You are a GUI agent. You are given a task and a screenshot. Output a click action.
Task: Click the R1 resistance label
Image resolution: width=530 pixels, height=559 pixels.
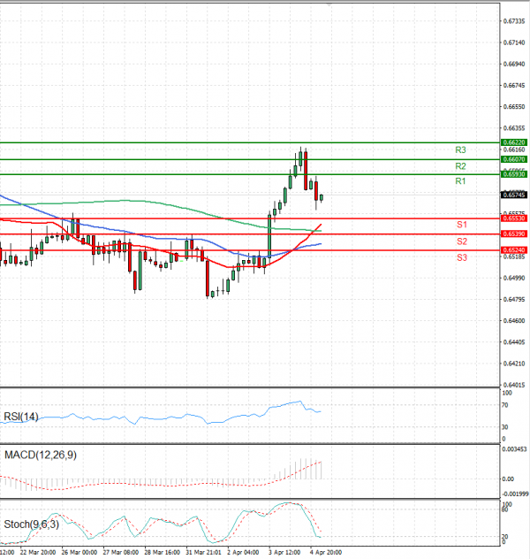pos(461,181)
